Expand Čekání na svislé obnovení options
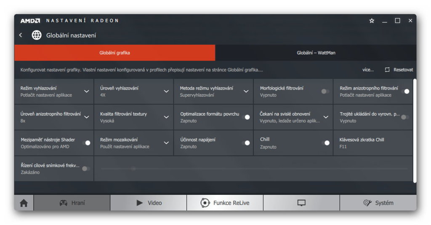Screen dimensions: 431x225 pos(326,117)
